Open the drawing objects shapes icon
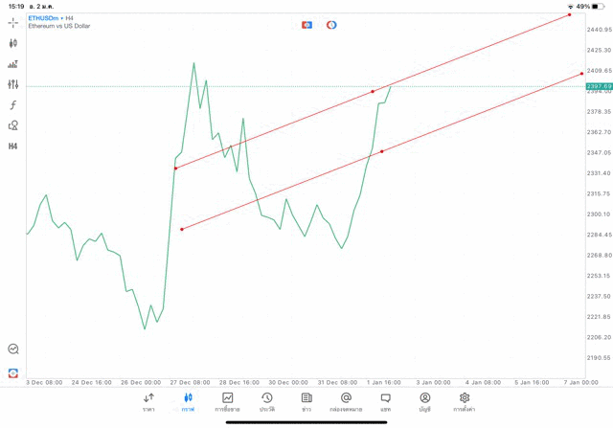613x428 pixels. [13, 125]
